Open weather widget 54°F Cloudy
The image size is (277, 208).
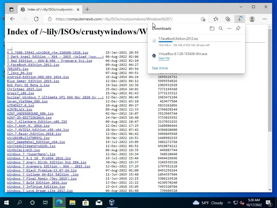point(208,203)
